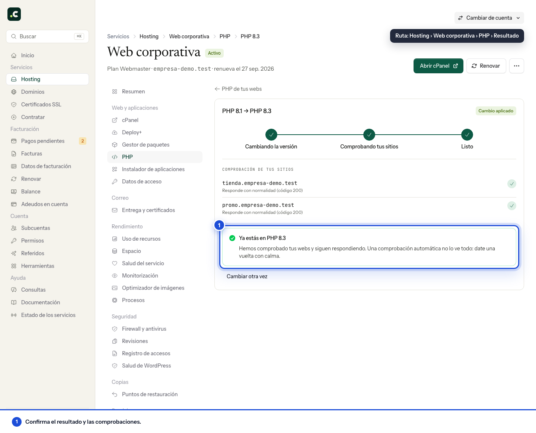The image size is (536, 433).
Task: Click the Gestor de paquetes box icon
Action: (115, 145)
